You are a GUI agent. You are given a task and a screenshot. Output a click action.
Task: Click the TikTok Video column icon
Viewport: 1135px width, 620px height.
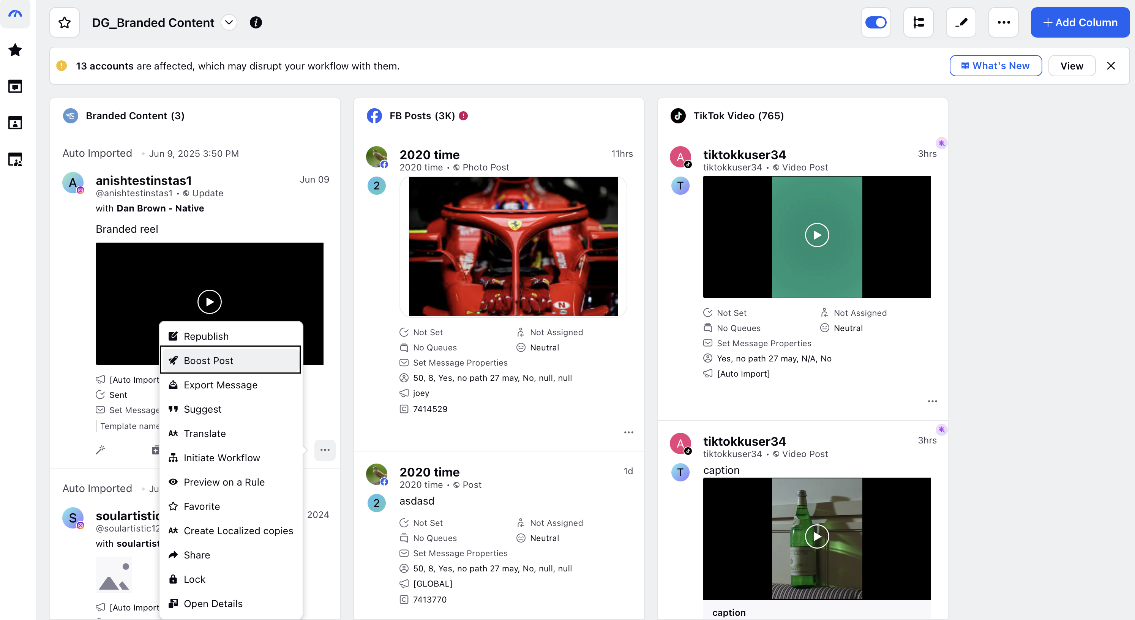[678, 116]
